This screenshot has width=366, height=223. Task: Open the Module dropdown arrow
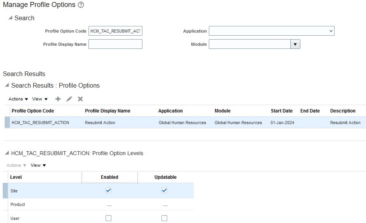point(295,44)
